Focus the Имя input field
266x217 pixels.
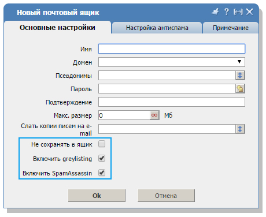172,49
